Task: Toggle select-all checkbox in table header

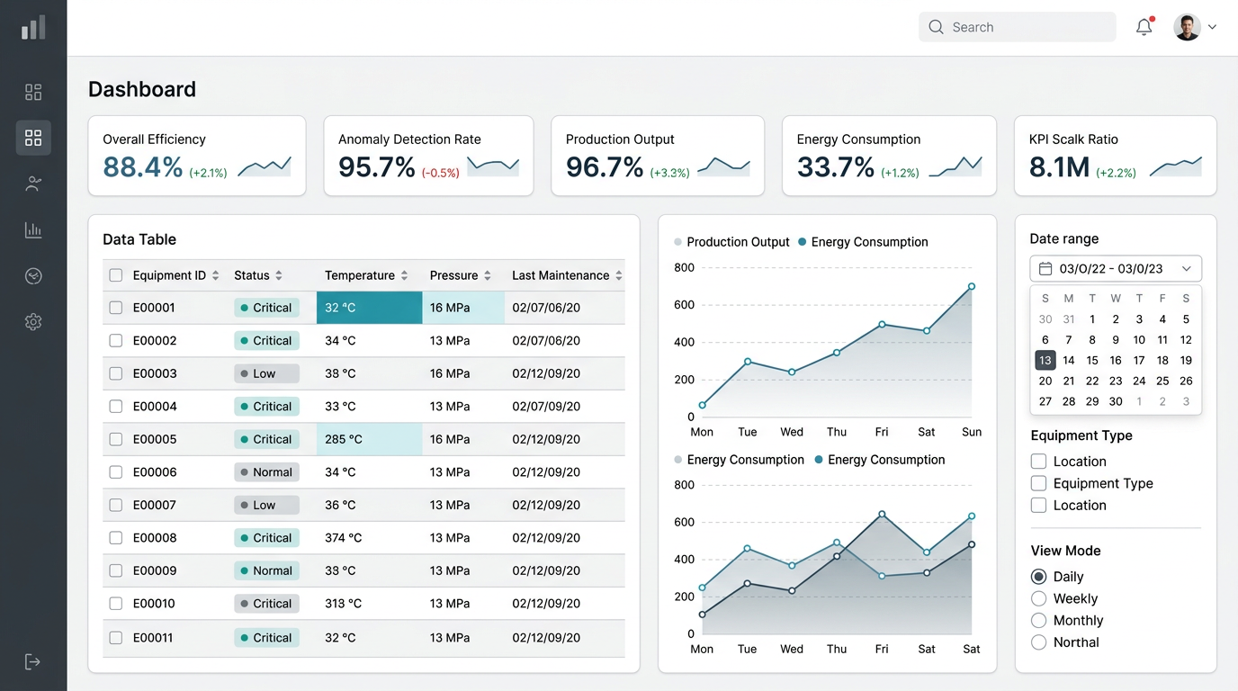Action: 116,275
